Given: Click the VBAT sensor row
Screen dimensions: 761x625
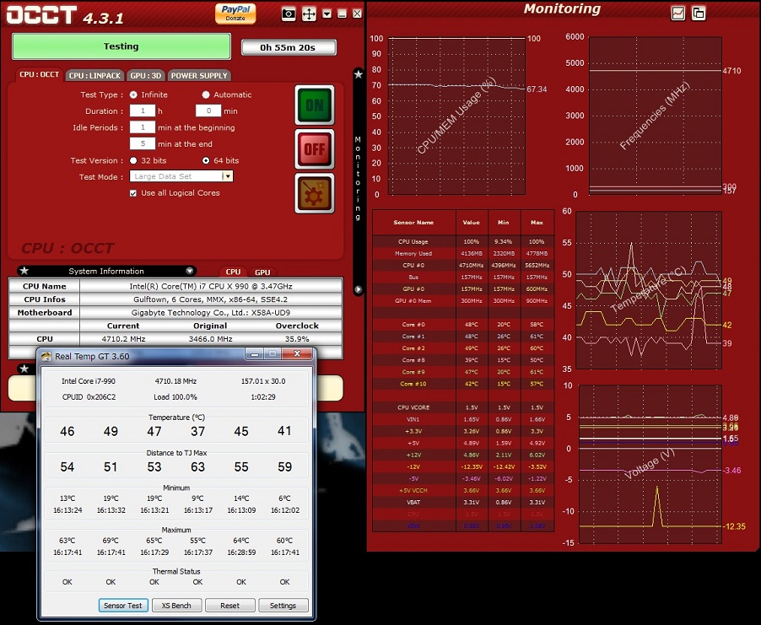Looking at the screenshot, I should 463,502.
